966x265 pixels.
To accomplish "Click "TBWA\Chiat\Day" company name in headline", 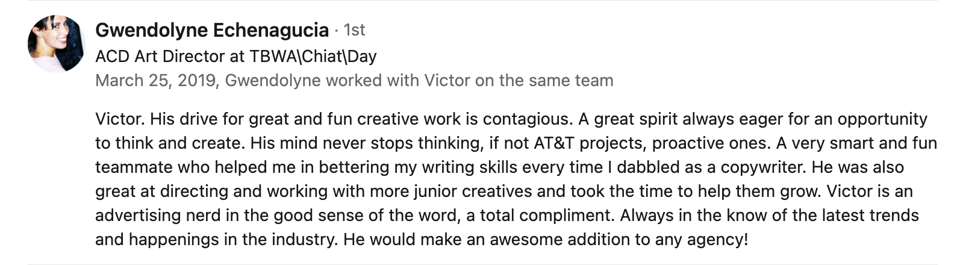I will pyautogui.click(x=312, y=57).
